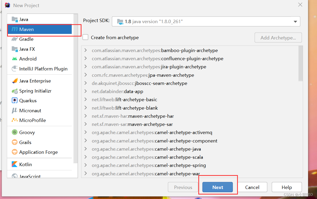The image size is (317, 199).
Task: Close the New Project dialog
Action: click(300, 5)
